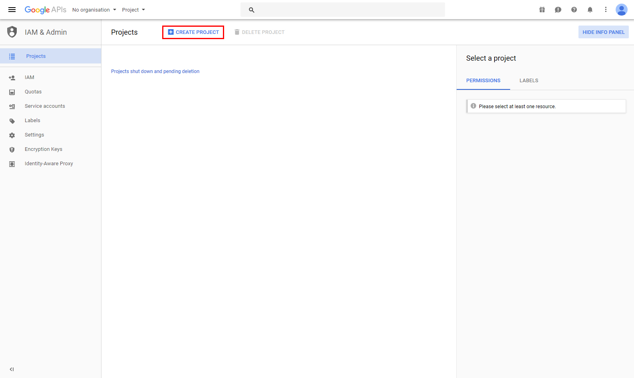
Task: Click the Settings gear icon
Action: point(12,135)
